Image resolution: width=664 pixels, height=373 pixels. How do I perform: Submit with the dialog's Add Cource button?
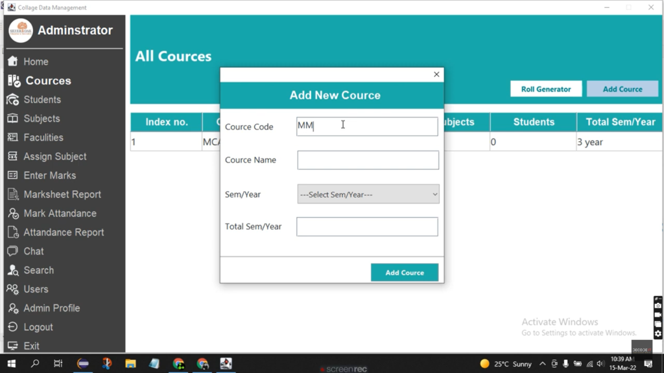click(405, 273)
